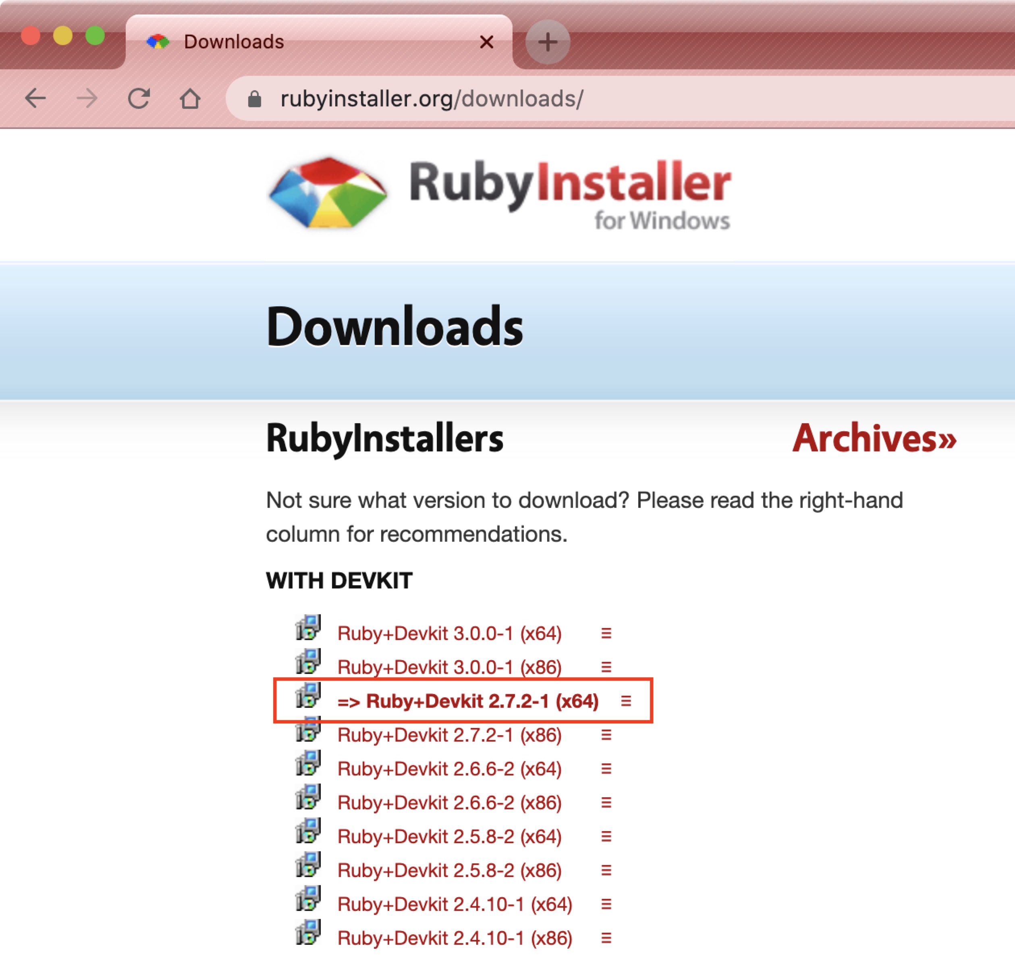
Task: Expand details menu for Ruby+Devkit 2.7.2-1 (x64)
Action: tap(626, 701)
